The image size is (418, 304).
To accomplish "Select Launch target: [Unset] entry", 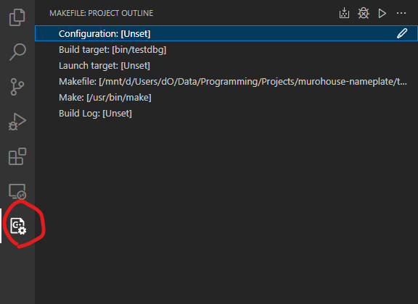I will point(104,65).
